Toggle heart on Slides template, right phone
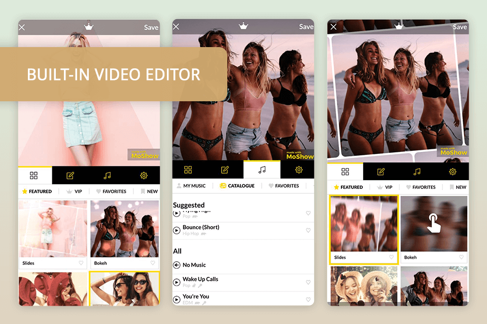Viewport: 487px width, 324px height. 391,257
